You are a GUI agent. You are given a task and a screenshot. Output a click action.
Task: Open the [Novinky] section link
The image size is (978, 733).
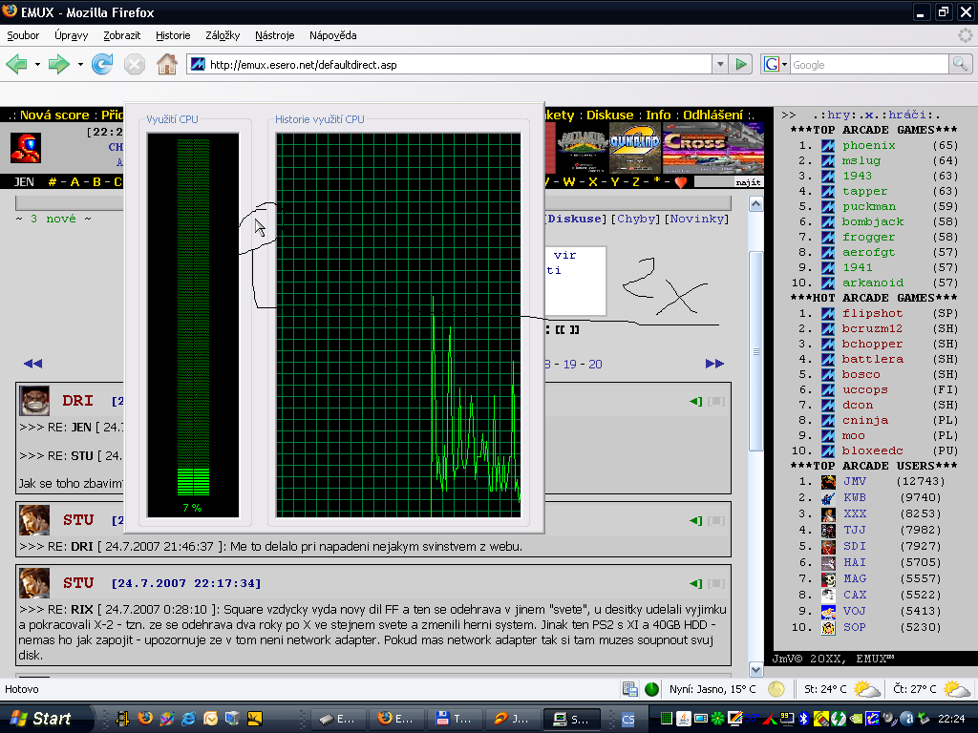(696, 219)
